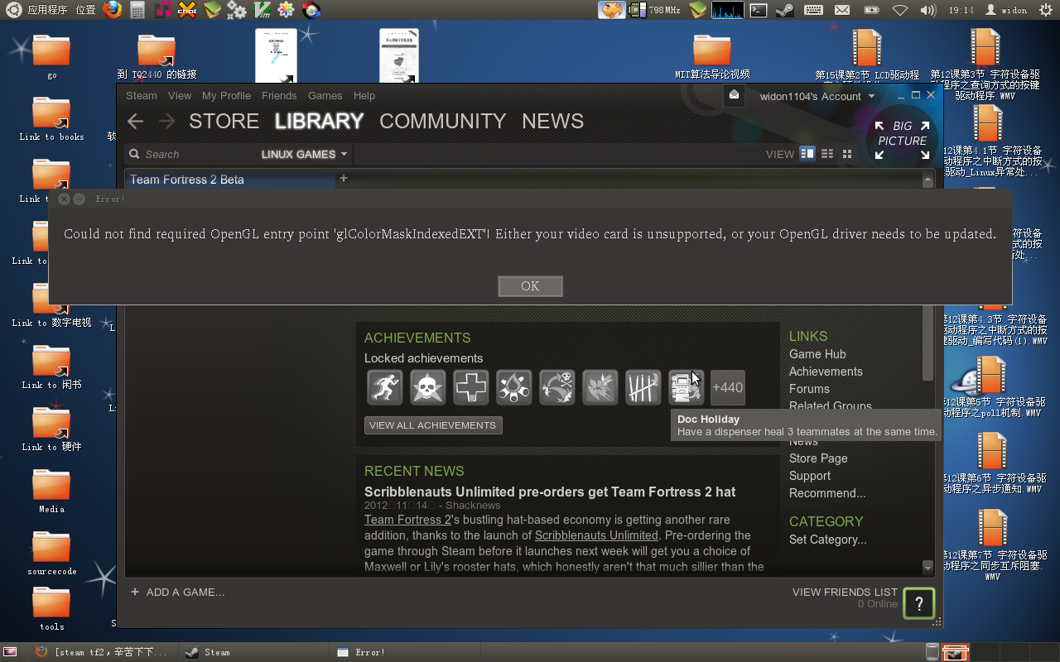Open the Help menu in Steam
This screenshot has height=662, width=1060.
pos(364,96)
